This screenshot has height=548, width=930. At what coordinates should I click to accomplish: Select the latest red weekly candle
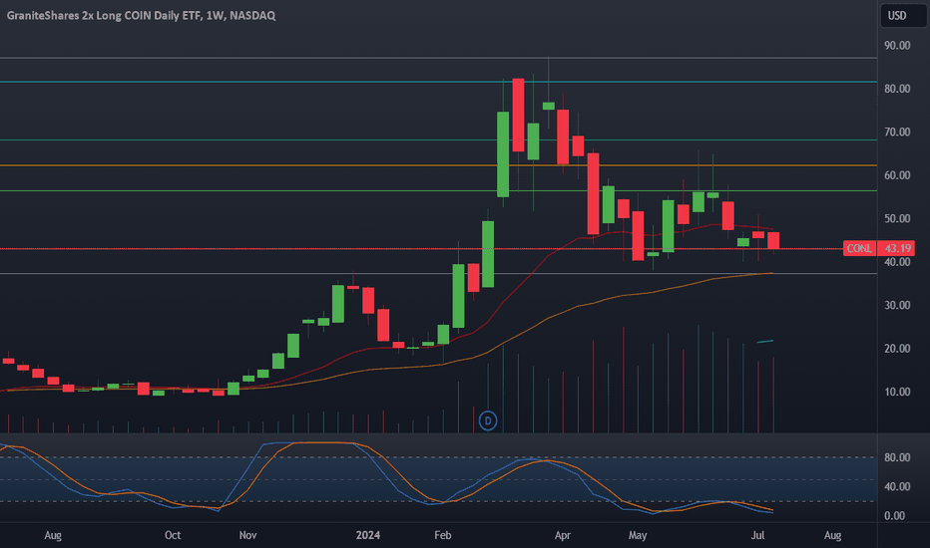click(x=772, y=240)
